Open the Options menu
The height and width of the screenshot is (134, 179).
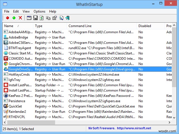point(39,11)
